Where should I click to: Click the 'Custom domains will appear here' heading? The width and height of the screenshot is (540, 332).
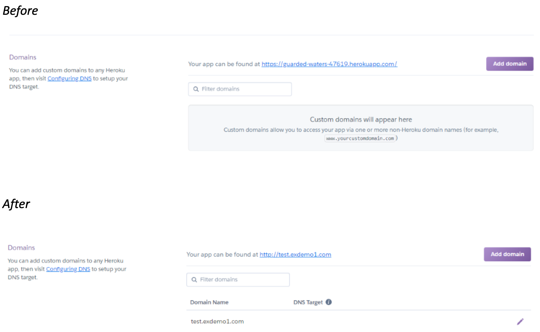click(x=361, y=120)
